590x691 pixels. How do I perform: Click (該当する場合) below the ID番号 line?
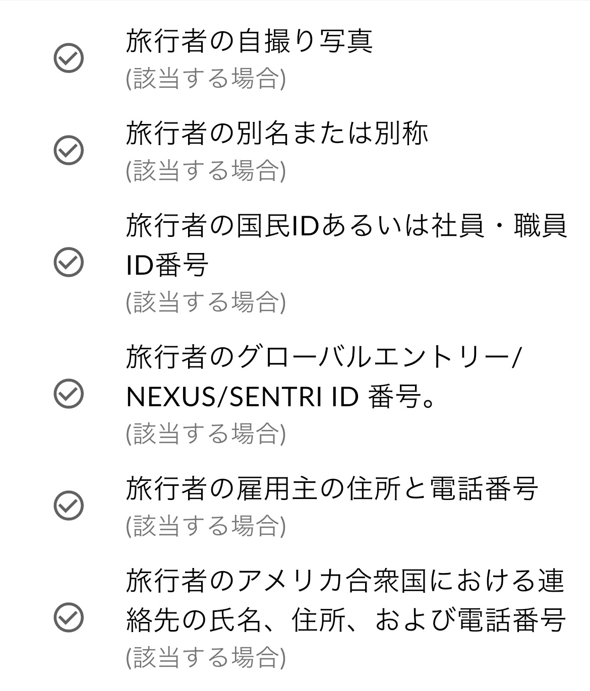206,302
